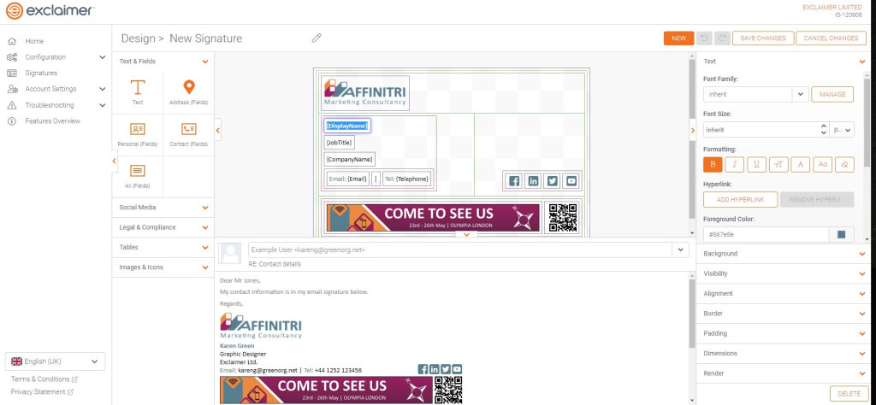Open the font size unit dropdown
The height and width of the screenshot is (405, 876).
tap(842, 129)
